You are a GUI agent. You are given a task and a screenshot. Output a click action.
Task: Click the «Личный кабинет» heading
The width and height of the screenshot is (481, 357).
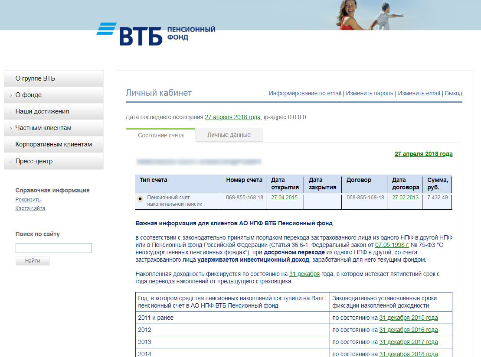(159, 93)
